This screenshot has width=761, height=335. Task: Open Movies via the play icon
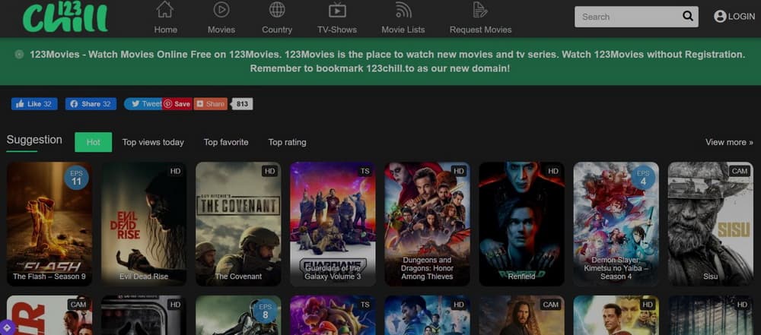coord(221,11)
